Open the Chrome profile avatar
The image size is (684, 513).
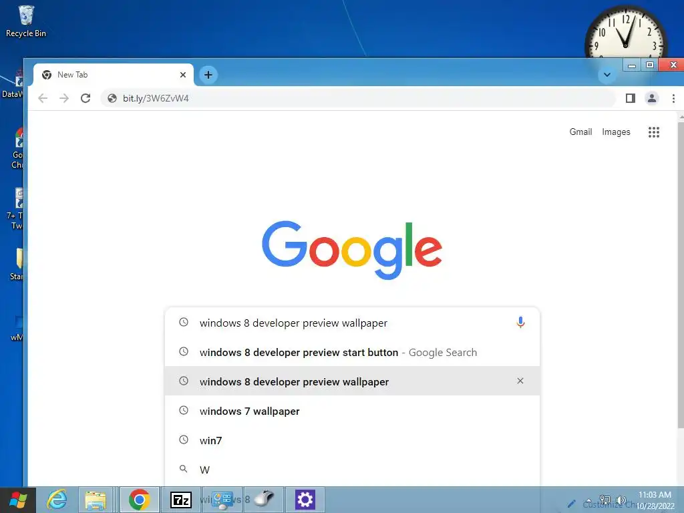(652, 98)
